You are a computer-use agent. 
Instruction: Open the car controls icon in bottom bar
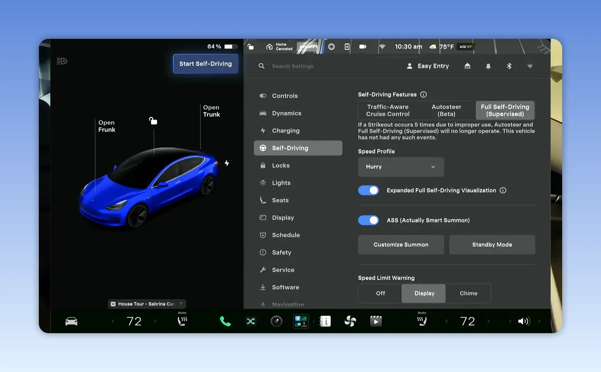click(72, 321)
